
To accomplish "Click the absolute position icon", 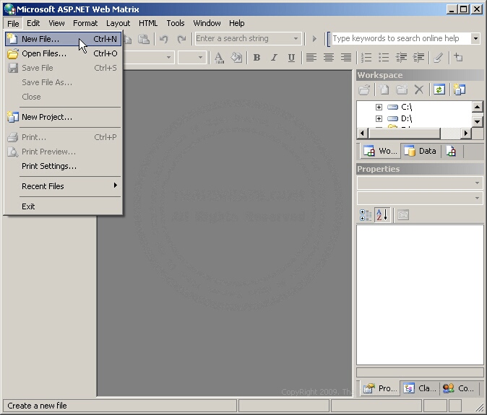I will tap(458, 58).
